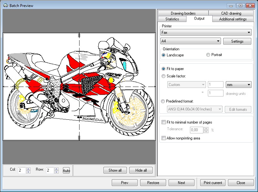The height and width of the screenshot is (192, 258).
Task: Click the Auto grid button
Action: [x=66, y=170]
